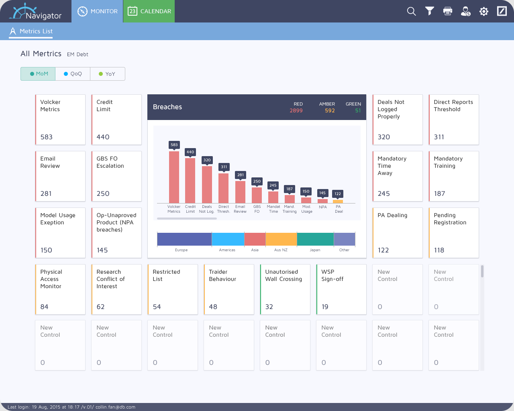Click the compass icon beside Metrics List
The height and width of the screenshot is (411, 514).
pyautogui.click(x=13, y=31)
